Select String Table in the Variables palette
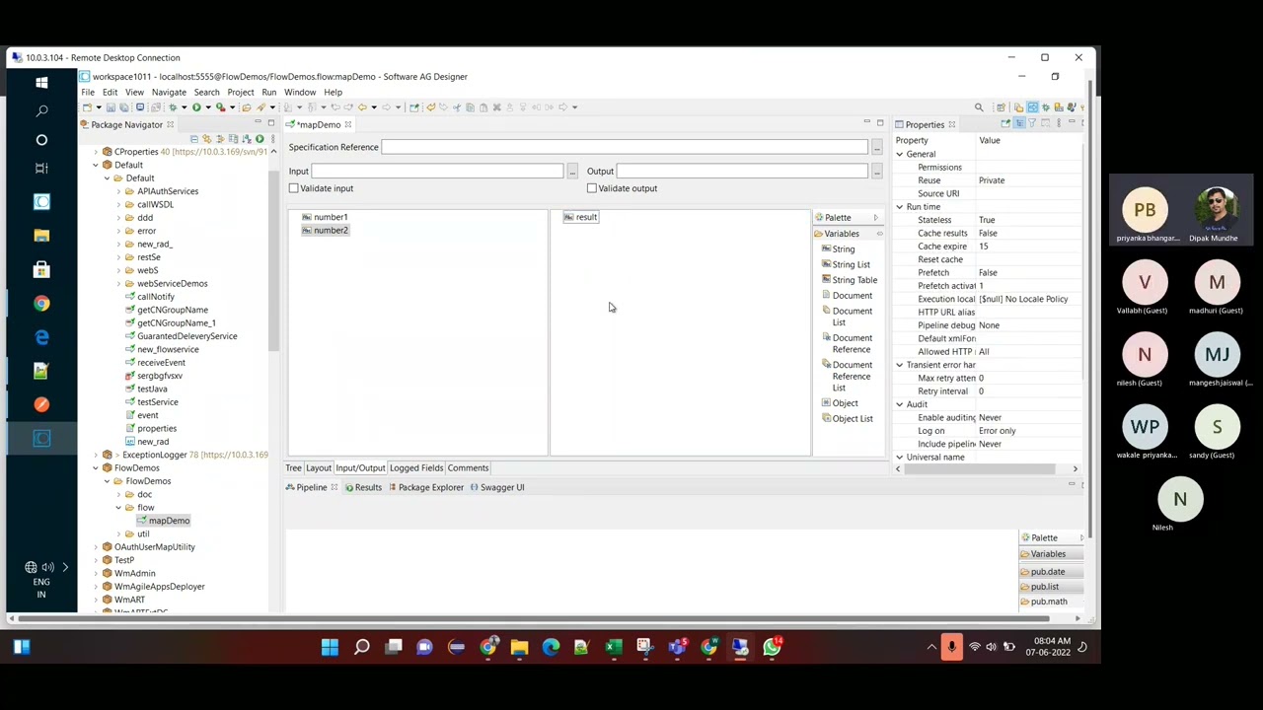Image resolution: width=1263 pixels, height=710 pixels. (x=849, y=280)
